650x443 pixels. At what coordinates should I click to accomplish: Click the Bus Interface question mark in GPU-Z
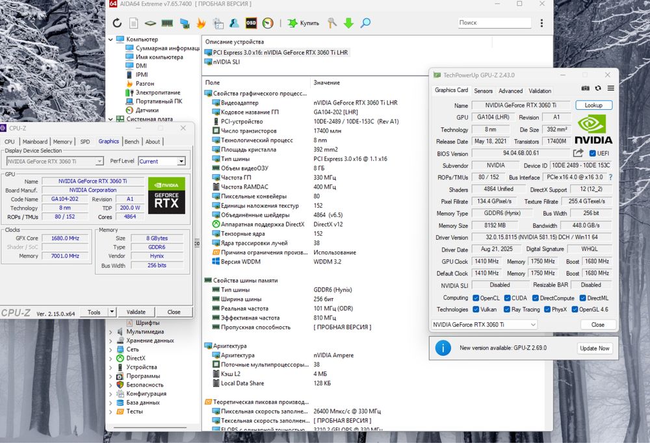click(x=610, y=177)
